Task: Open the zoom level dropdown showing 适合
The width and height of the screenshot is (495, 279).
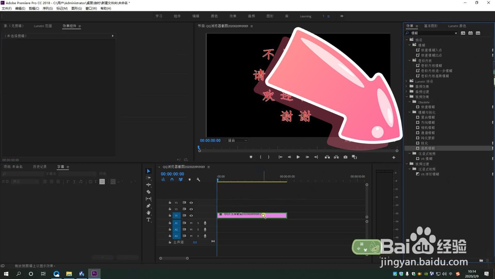Action: [237, 141]
